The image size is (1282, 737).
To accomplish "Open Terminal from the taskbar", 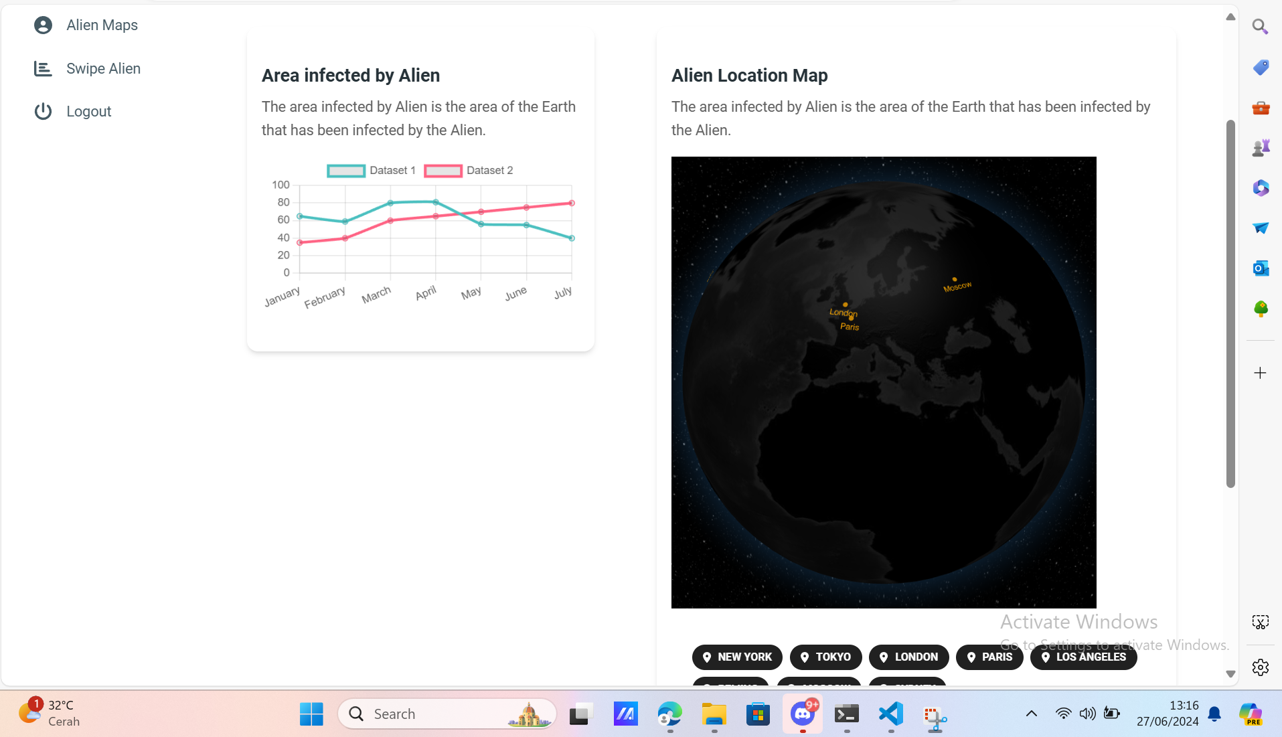I will [x=847, y=714].
